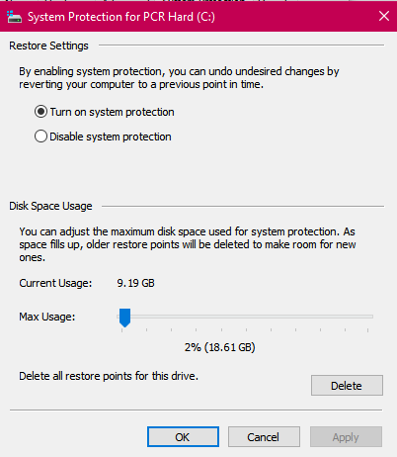Viewport: 397px width, 457px height.
Task: Confirm settings with the OK button
Action: tap(183, 437)
